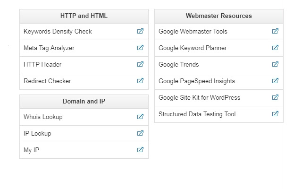This screenshot has width=302, height=189.
Task: Click the Webmaster Resources section header
Action: point(219,16)
